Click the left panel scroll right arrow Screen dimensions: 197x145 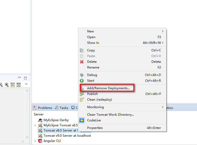pyautogui.click(x=23, y=141)
